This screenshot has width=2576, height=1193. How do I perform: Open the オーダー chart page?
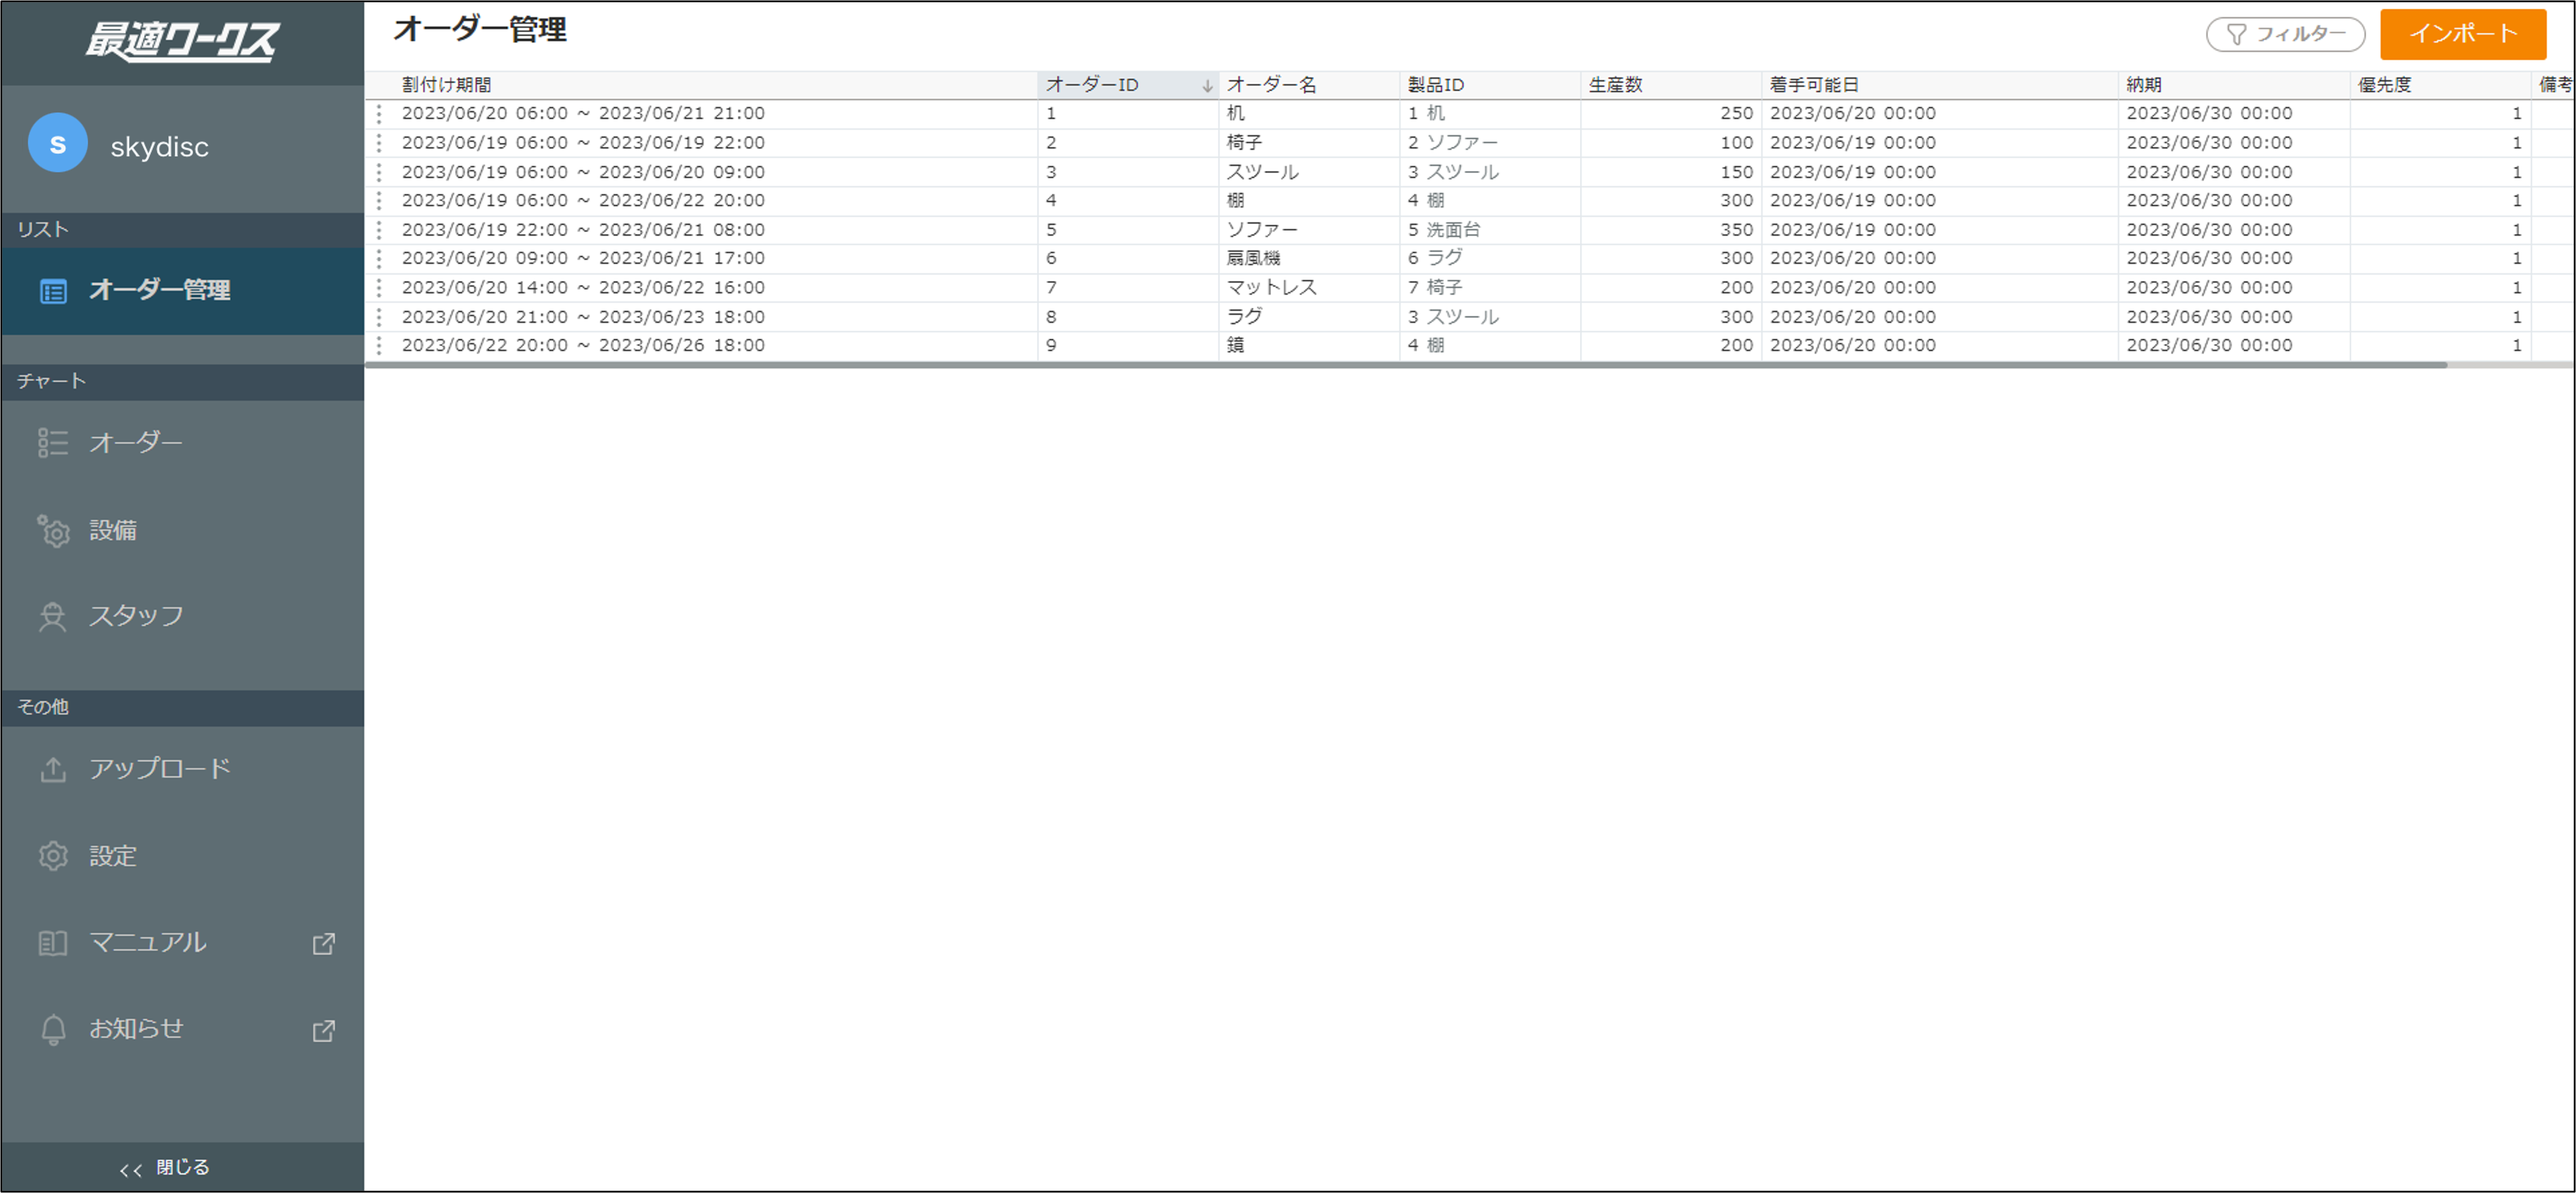pos(183,442)
